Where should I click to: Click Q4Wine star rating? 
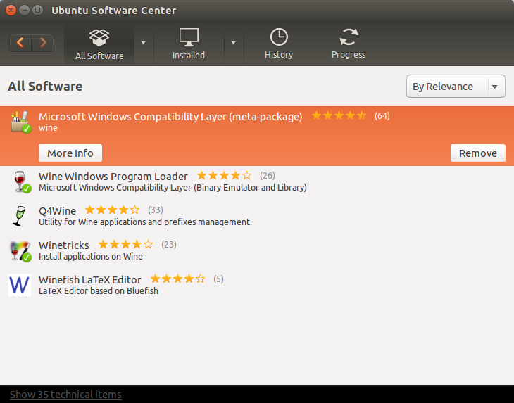[x=112, y=210]
